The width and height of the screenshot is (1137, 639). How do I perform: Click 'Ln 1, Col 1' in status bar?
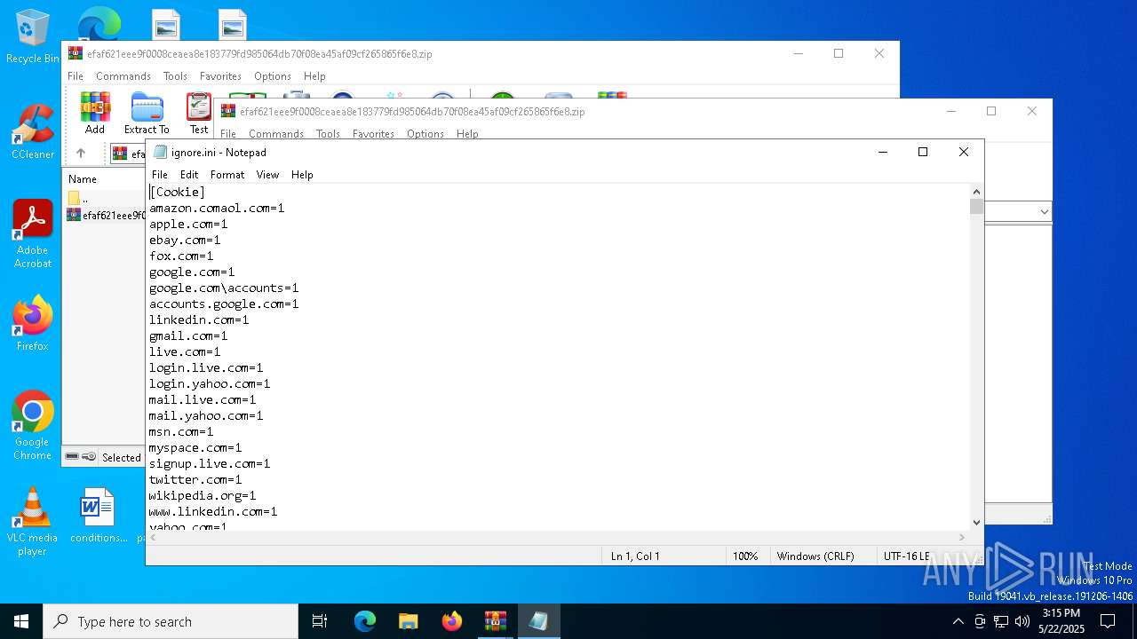(635, 556)
